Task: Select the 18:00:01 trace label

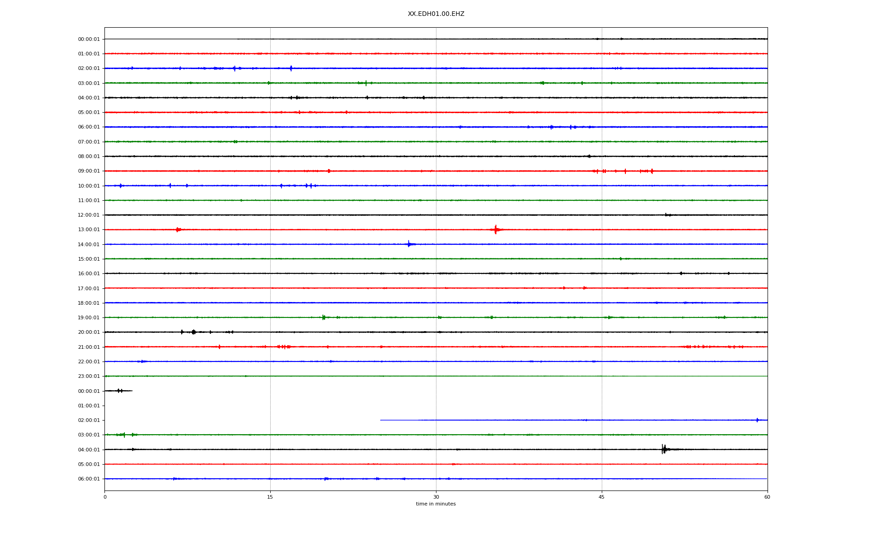Action: pos(89,303)
